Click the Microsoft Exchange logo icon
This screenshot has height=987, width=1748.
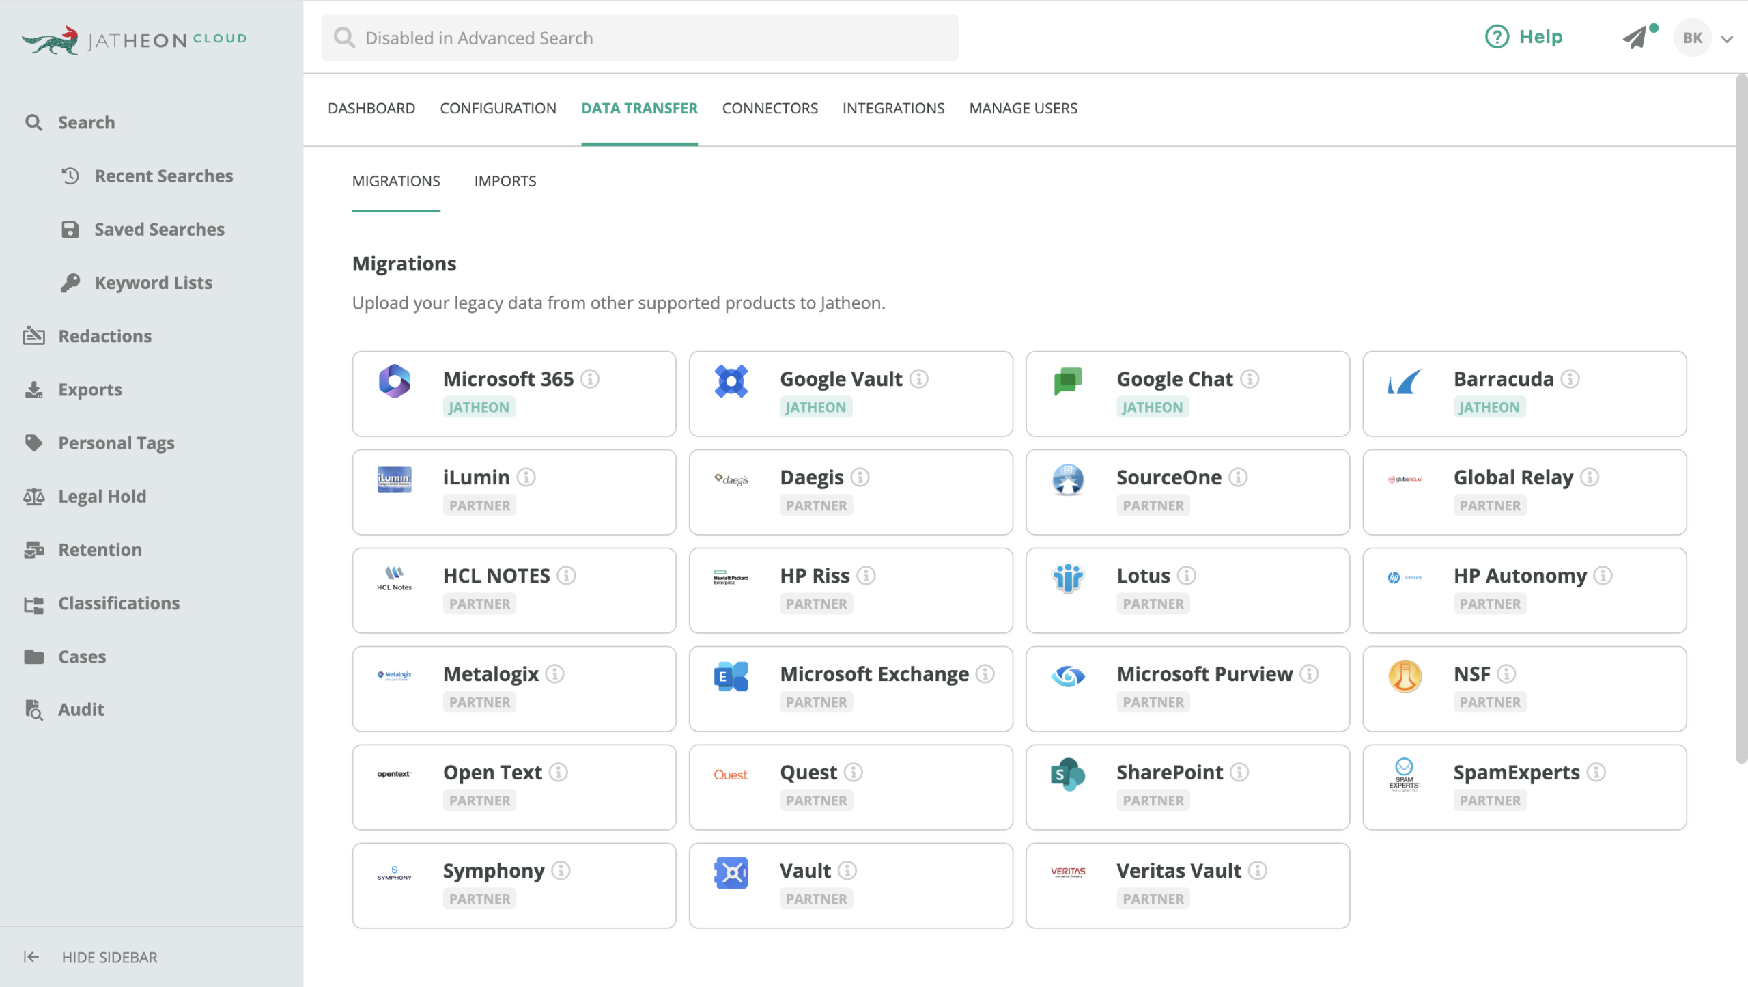pos(731,676)
